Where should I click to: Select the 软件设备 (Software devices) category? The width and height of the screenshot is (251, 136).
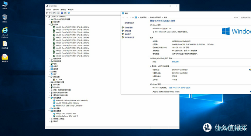(x=56, y=85)
